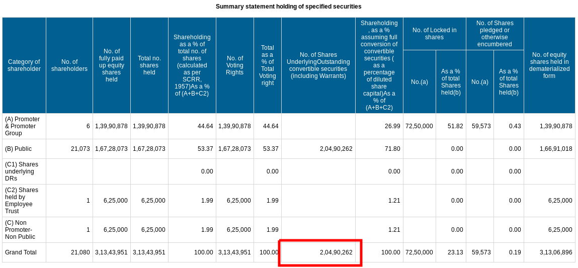This screenshot has width=578, height=268.
Task: Click "No. of Shares pledged or otherwise encumbered" header
Action: [494, 34]
